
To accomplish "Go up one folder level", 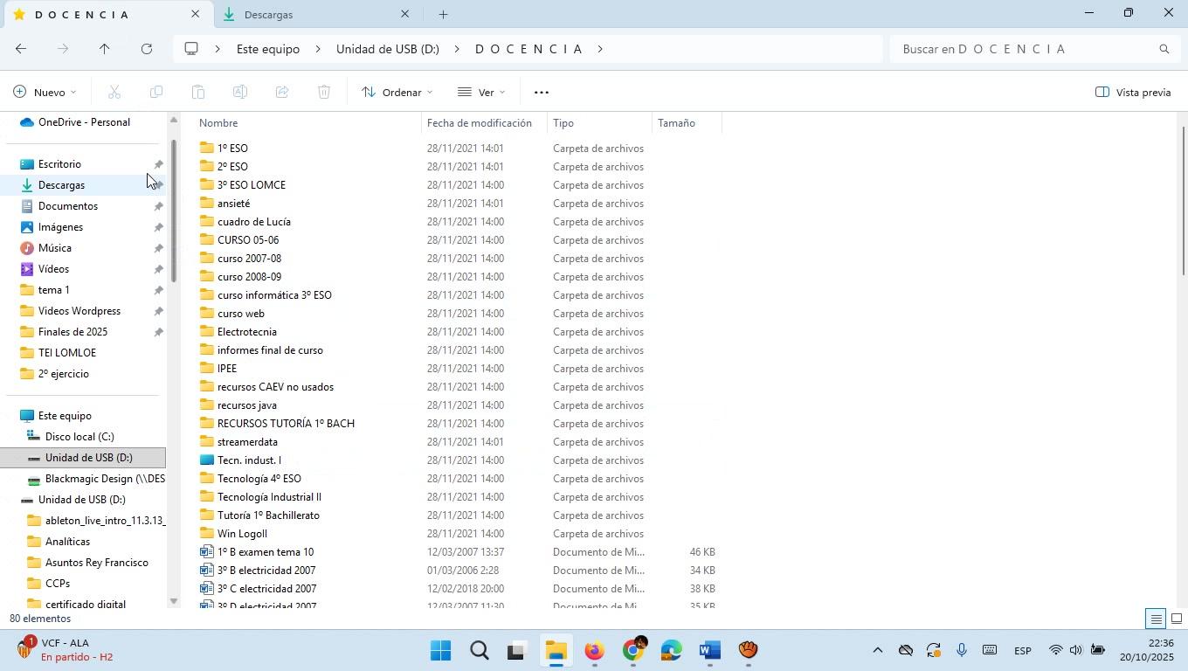I will 104,49.
